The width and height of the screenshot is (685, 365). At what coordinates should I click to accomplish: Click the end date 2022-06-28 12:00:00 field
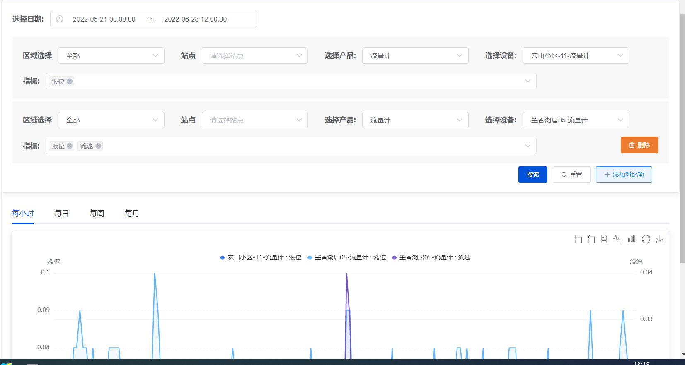click(196, 19)
